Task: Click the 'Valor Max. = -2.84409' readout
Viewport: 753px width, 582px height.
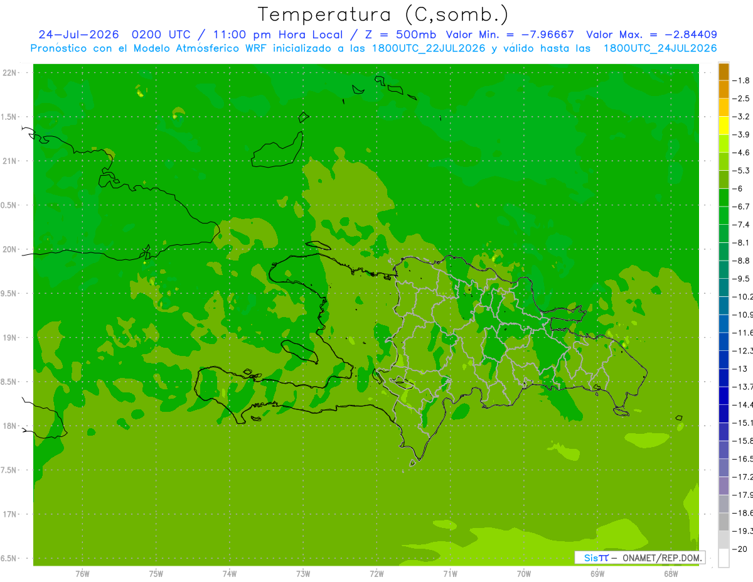Action: tap(651, 35)
